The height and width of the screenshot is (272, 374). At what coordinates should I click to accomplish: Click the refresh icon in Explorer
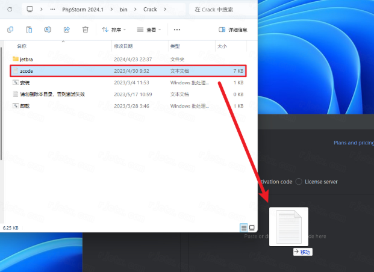(10, 10)
